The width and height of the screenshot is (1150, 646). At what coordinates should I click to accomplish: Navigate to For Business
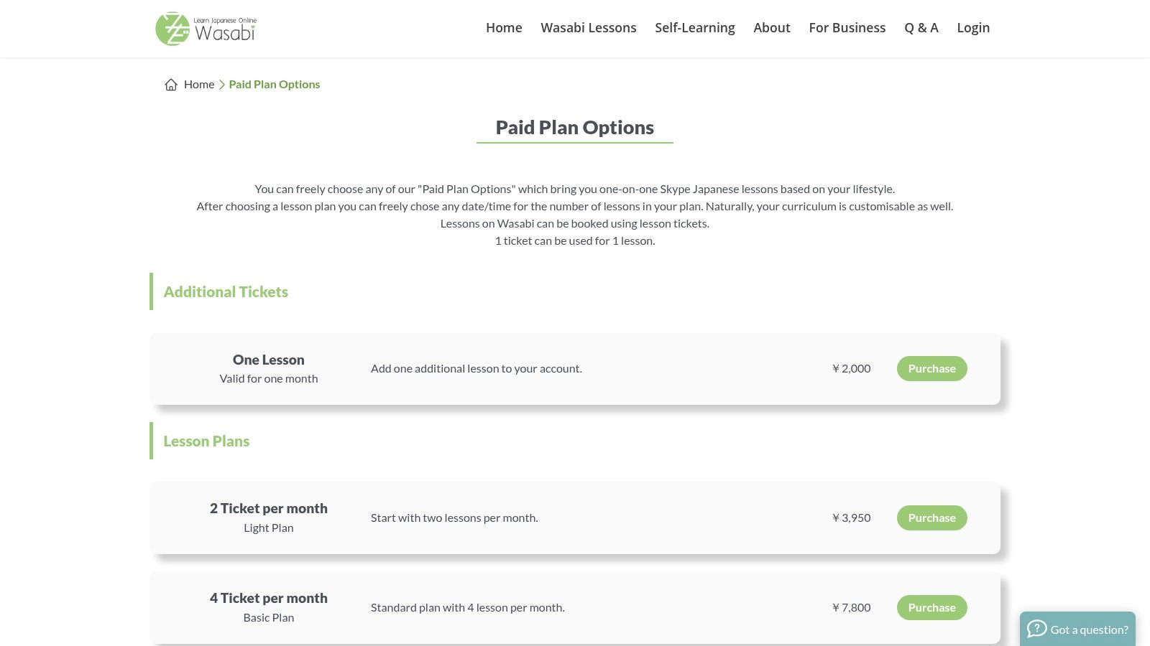click(847, 28)
